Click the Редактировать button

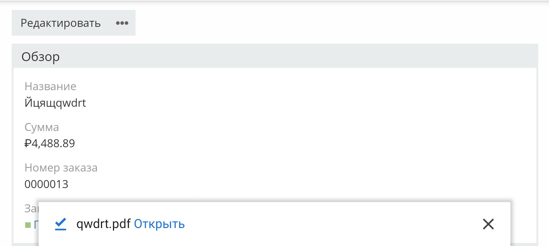click(60, 23)
